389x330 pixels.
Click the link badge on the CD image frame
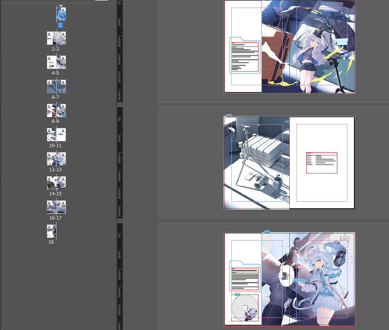tap(238, 295)
